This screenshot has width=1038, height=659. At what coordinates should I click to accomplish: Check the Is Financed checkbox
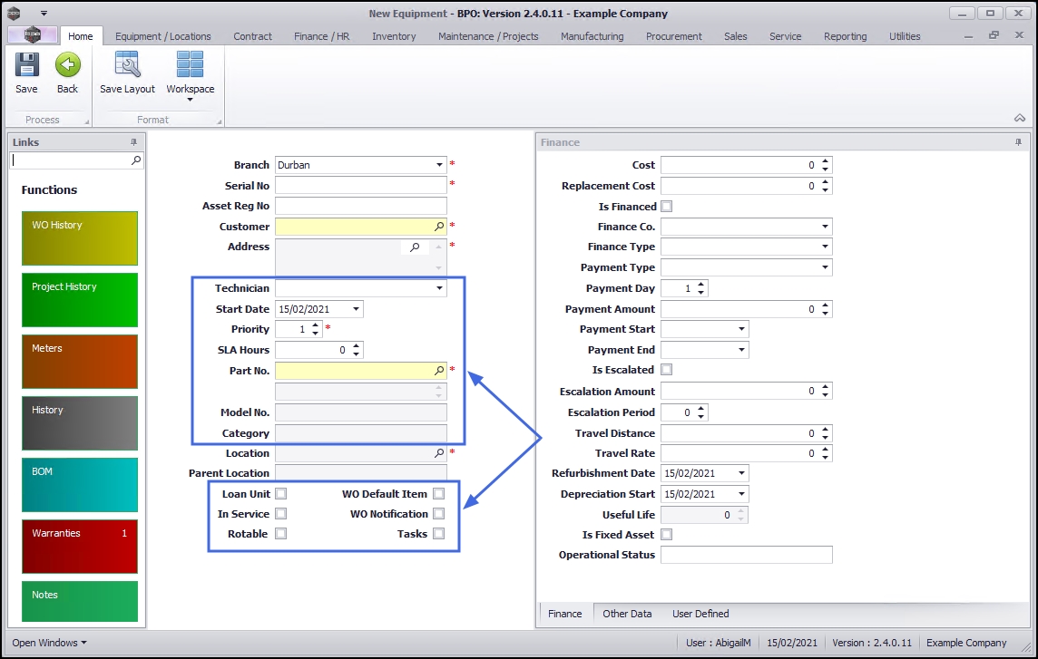pyautogui.click(x=667, y=207)
